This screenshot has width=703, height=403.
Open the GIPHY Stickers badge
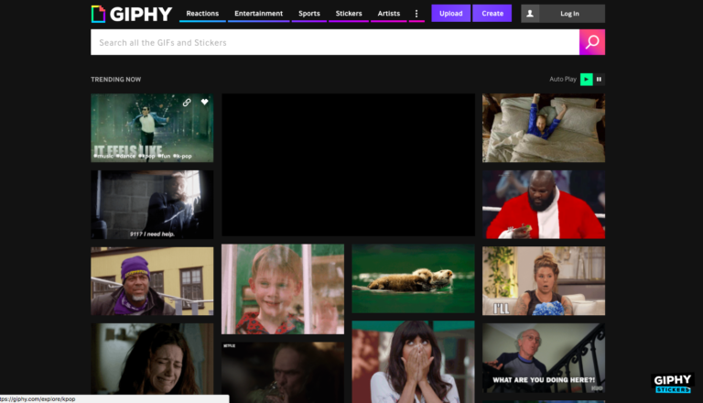click(672, 383)
